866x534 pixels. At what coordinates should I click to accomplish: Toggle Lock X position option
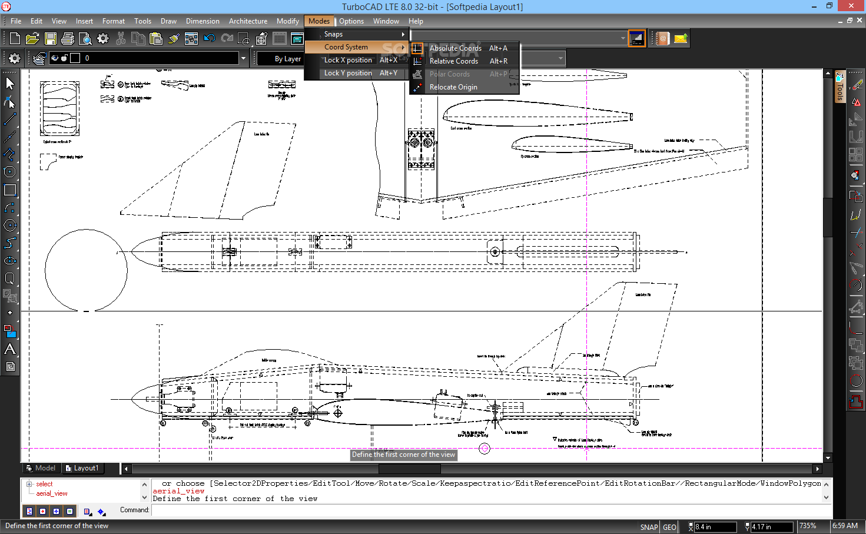pos(356,60)
